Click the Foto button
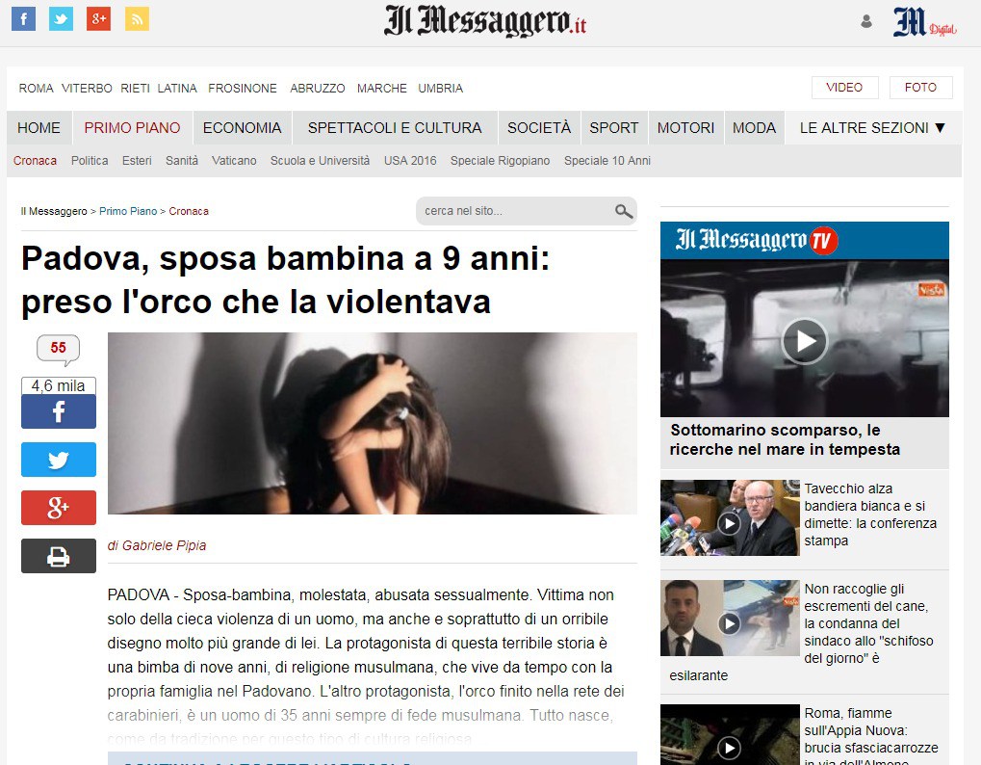The height and width of the screenshot is (765, 981). (x=920, y=88)
